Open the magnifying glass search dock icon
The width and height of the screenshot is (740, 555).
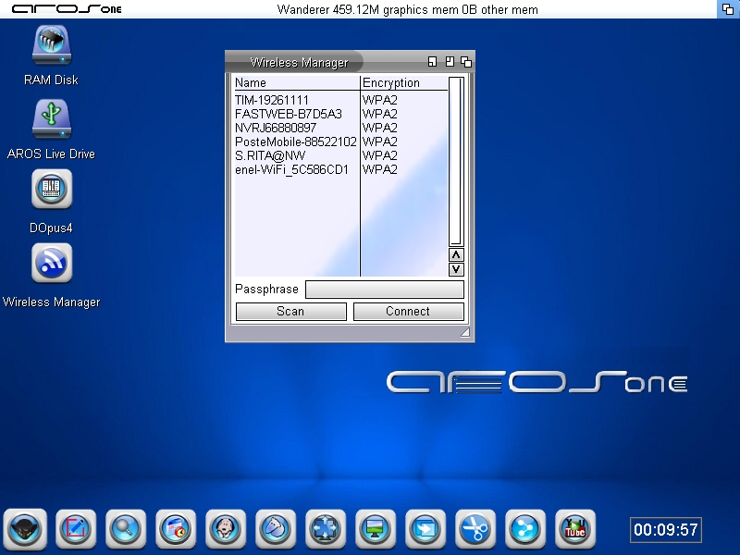(126, 528)
